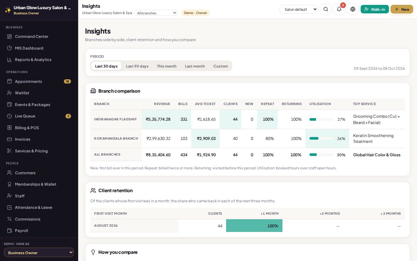
Task: Click the New button
Action: point(402,9)
